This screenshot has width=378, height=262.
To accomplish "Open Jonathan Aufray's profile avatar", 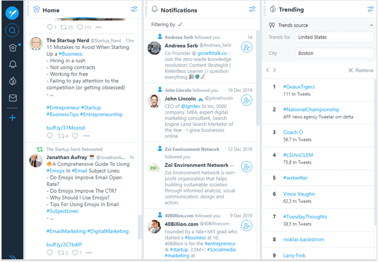I will (36, 160).
